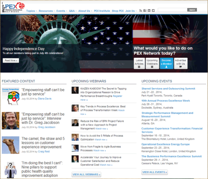
Task: Focus the site search input field
Action: [x=172, y=10]
